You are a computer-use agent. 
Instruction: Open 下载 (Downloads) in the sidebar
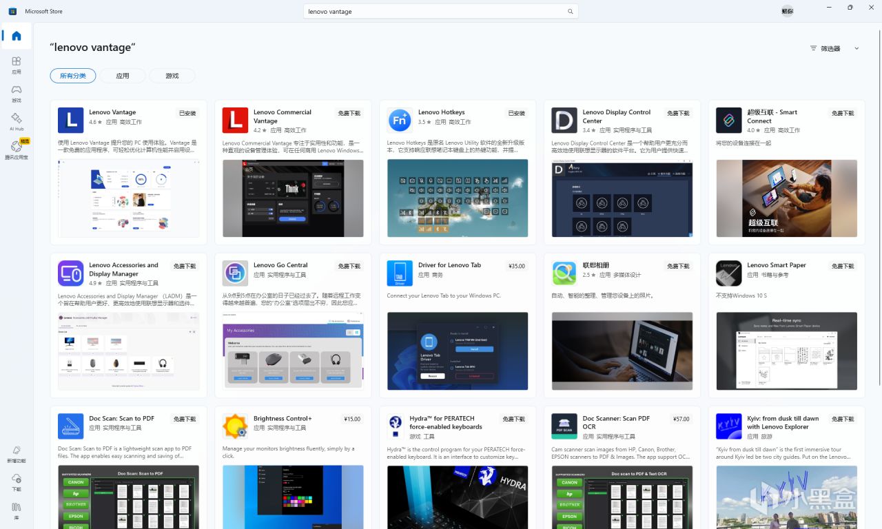tap(17, 482)
